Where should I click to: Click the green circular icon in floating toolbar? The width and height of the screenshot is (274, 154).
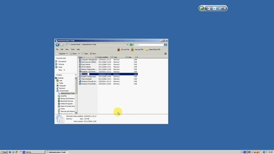(201, 8)
